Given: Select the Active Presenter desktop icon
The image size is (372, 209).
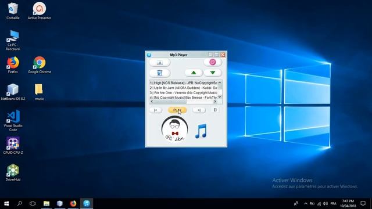Looking at the screenshot, I should pyautogui.click(x=39, y=11).
